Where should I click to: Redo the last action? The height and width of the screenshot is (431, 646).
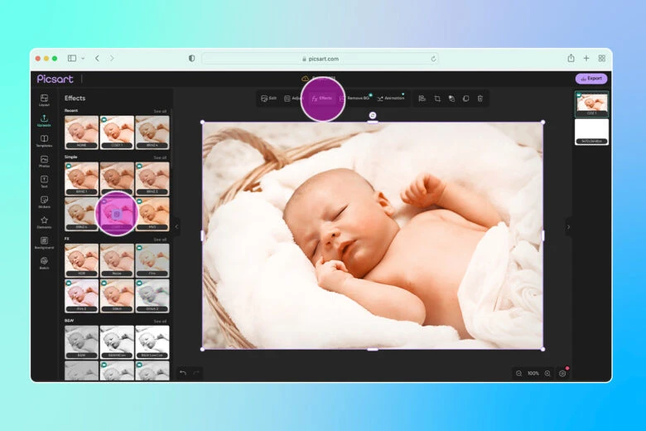pyautogui.click(x=196, y=373)
